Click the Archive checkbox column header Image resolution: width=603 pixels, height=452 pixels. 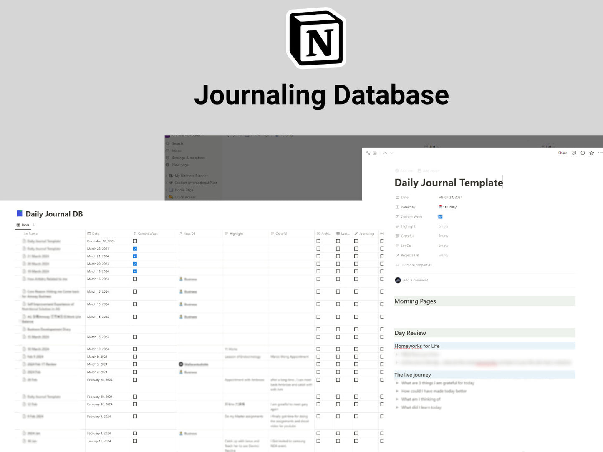coord(324,234)
